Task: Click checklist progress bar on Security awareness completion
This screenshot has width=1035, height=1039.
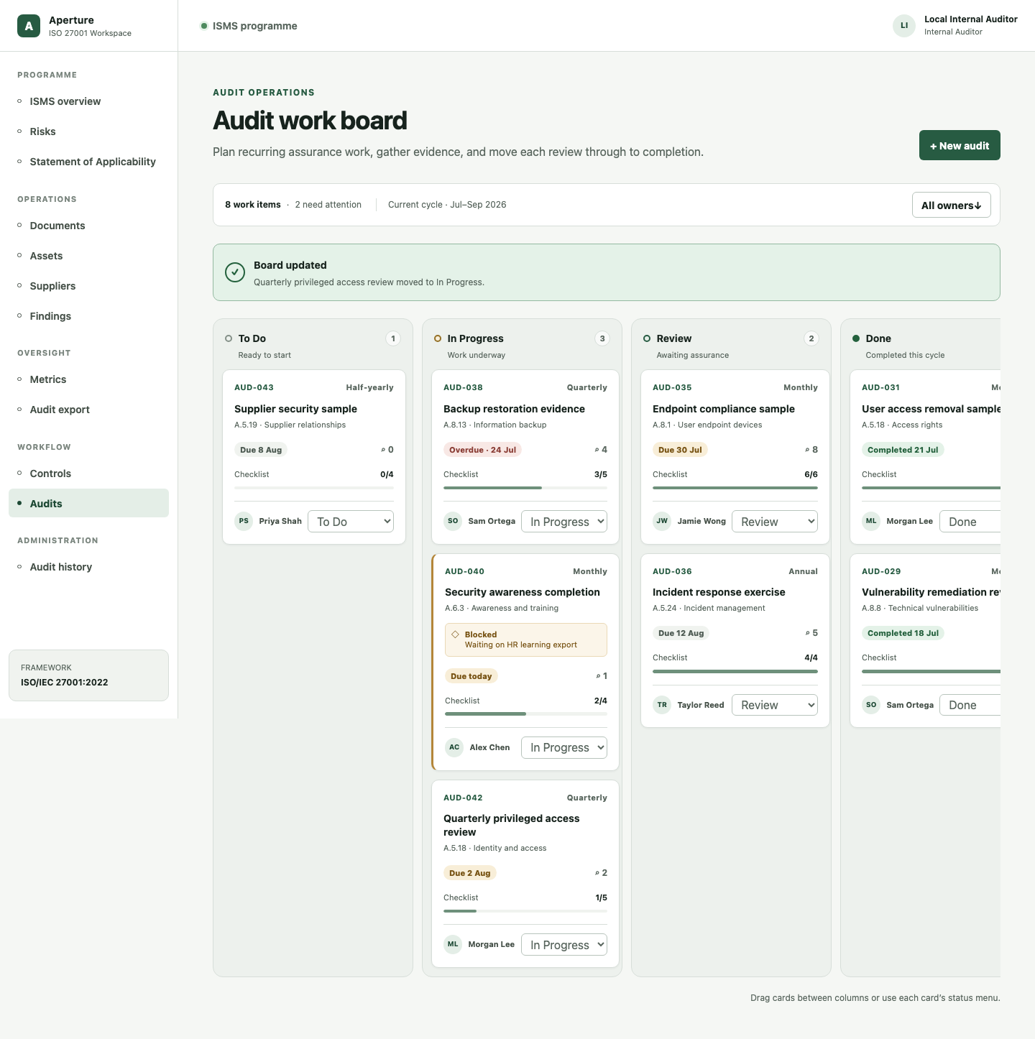Action: 526,714
